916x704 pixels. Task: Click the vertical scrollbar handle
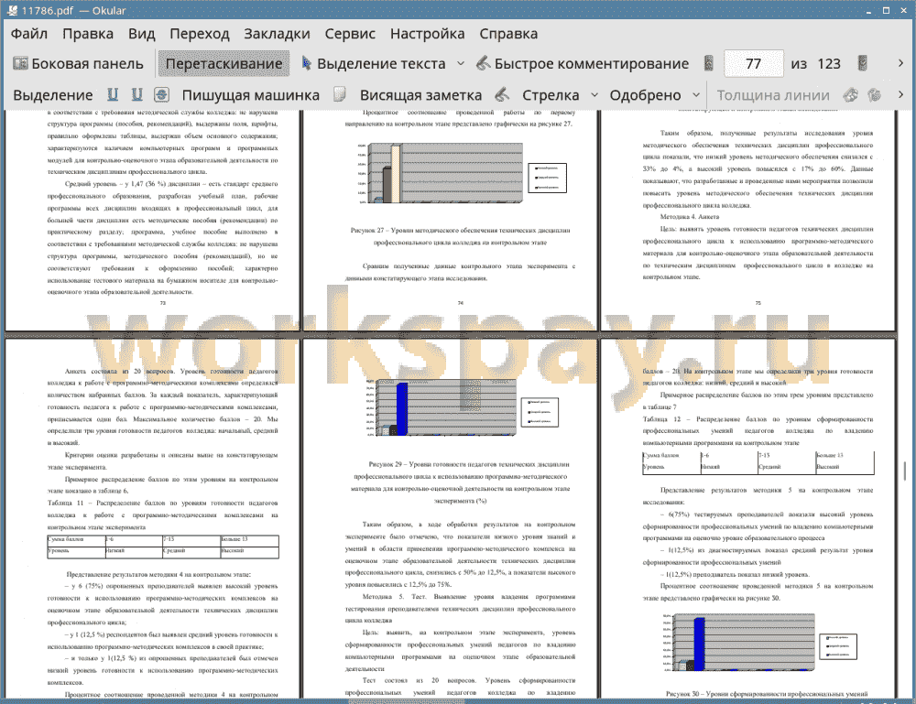click(905, 470)
